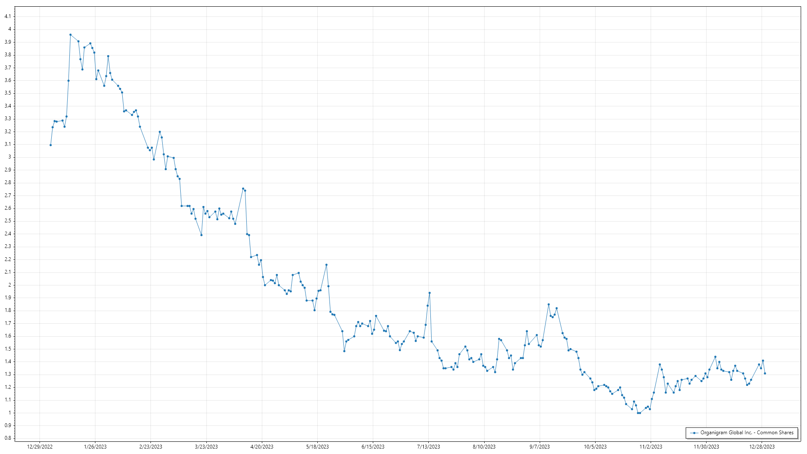Click the May peak data point near 2.16
This screenshot has height=454, width=807.
pos(326,265)
